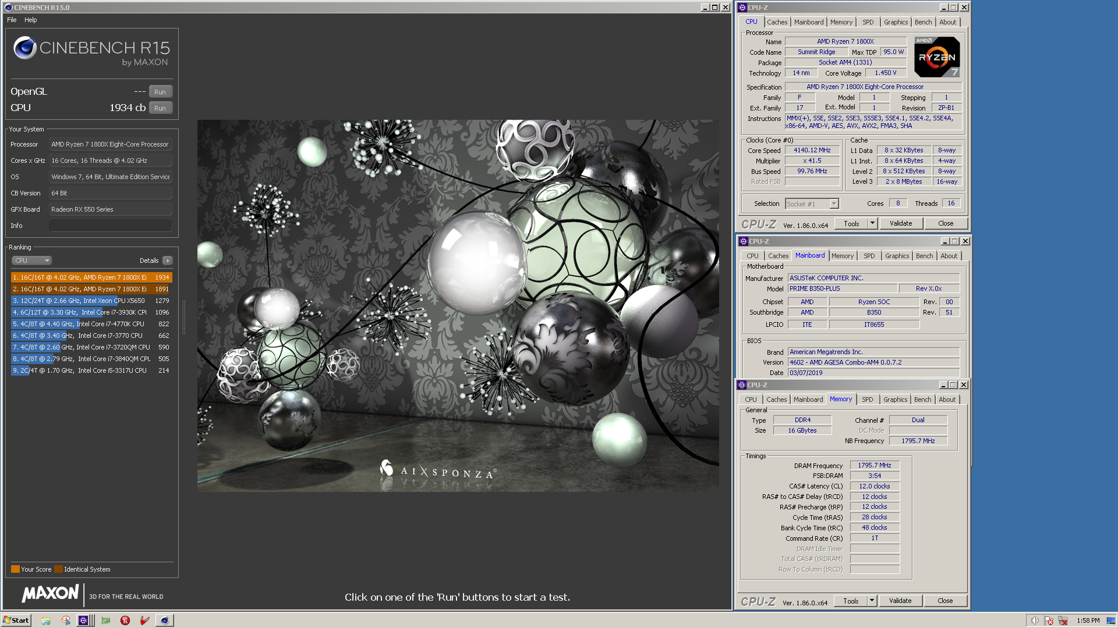
Task: Open the volume tray icon
Action: [1034, 620]
